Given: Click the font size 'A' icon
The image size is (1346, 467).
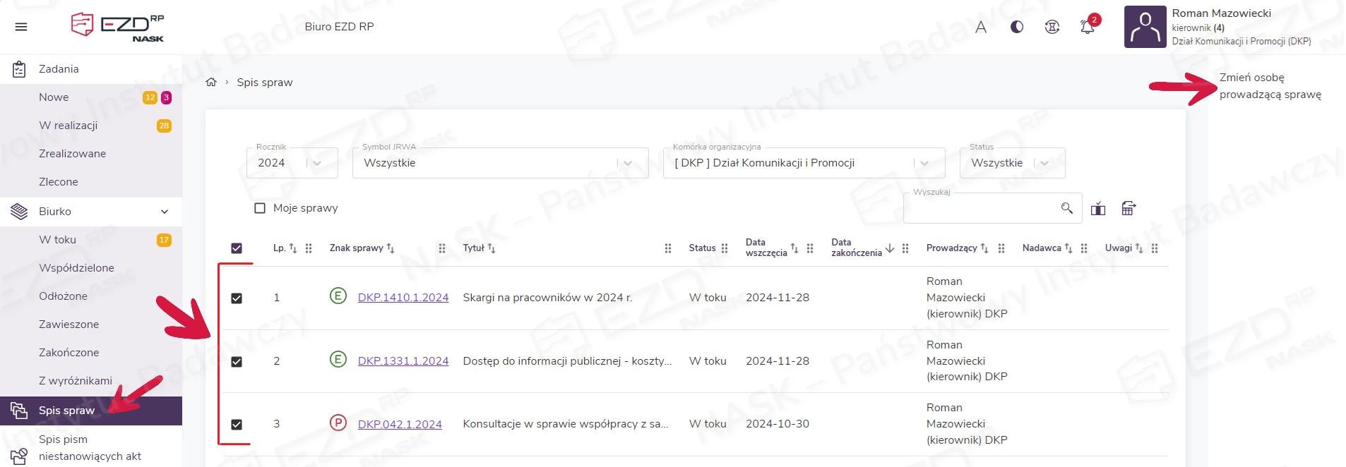Looking at the screenshot, I should (x=981, y=28).
